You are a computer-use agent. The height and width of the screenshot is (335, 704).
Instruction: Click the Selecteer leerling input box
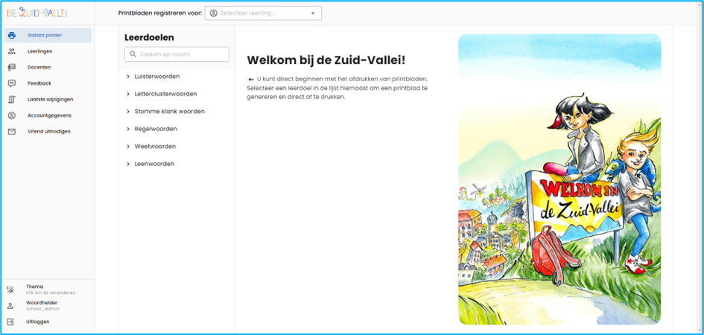click(x=263, y=13)
